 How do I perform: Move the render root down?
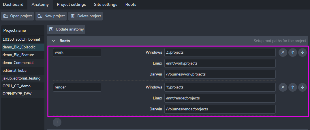coord(302,87)
